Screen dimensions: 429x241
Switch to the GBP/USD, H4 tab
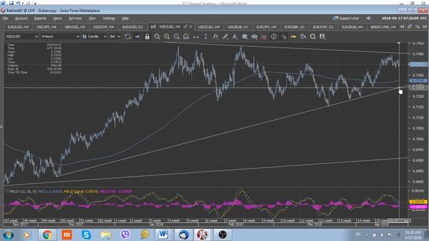point(74,27)
